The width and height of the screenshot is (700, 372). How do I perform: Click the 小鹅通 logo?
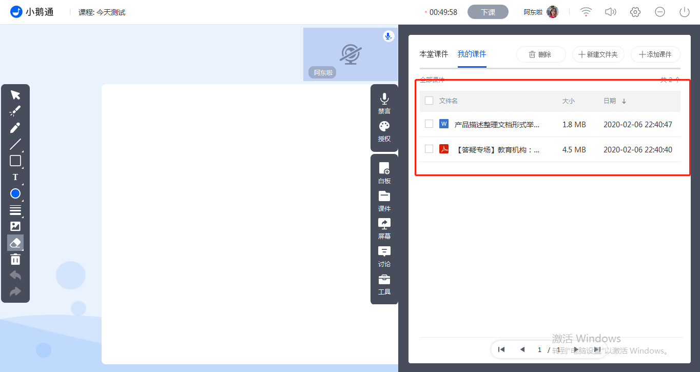32,12
